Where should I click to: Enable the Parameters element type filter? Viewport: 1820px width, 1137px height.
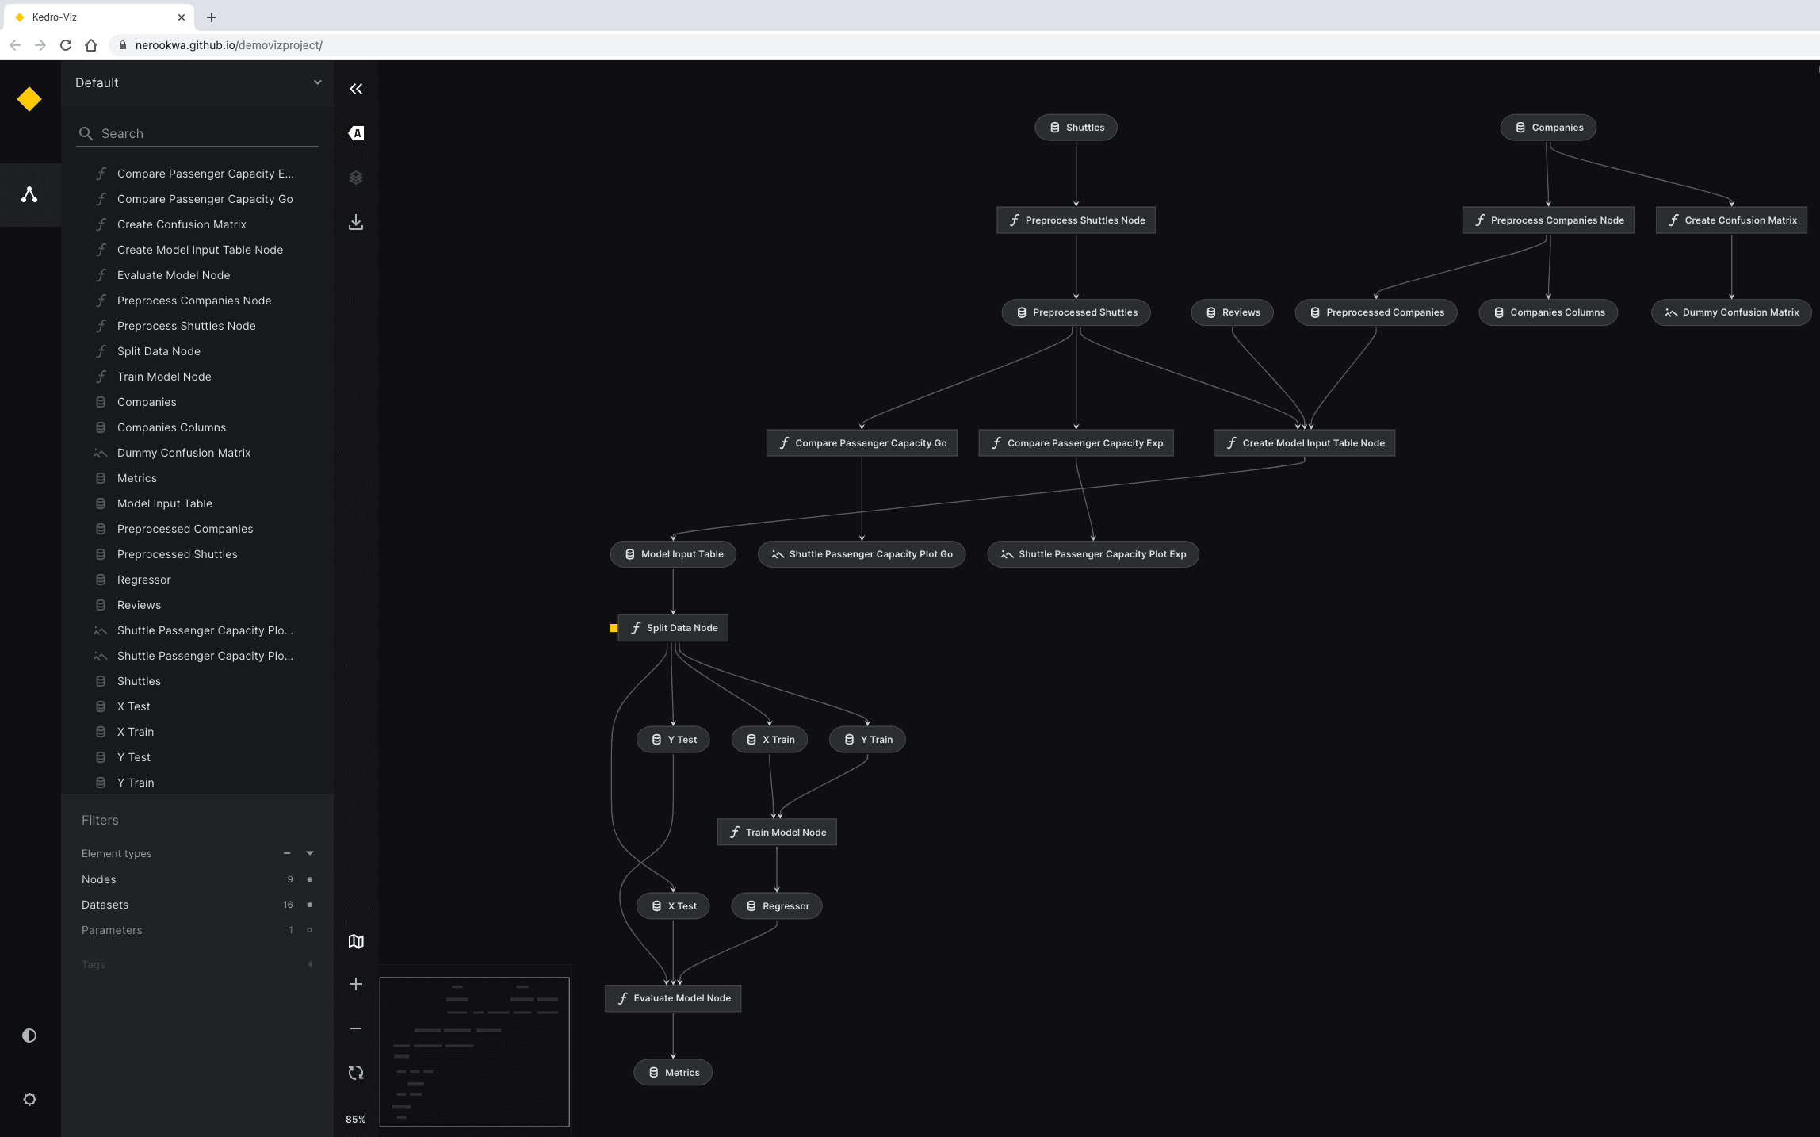pos(309,930)
